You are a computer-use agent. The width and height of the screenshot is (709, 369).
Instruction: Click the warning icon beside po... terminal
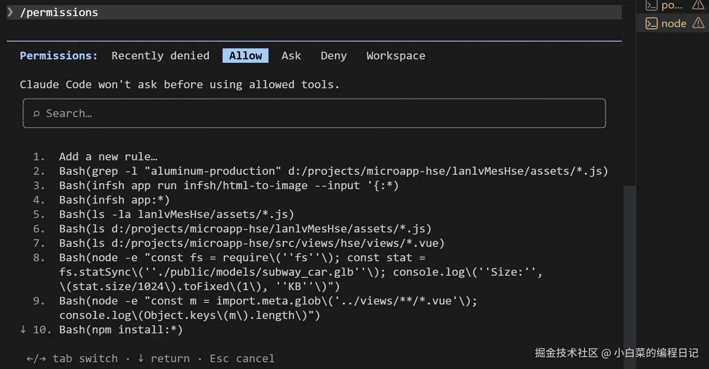pyautogui.click(x=698, y=5)
